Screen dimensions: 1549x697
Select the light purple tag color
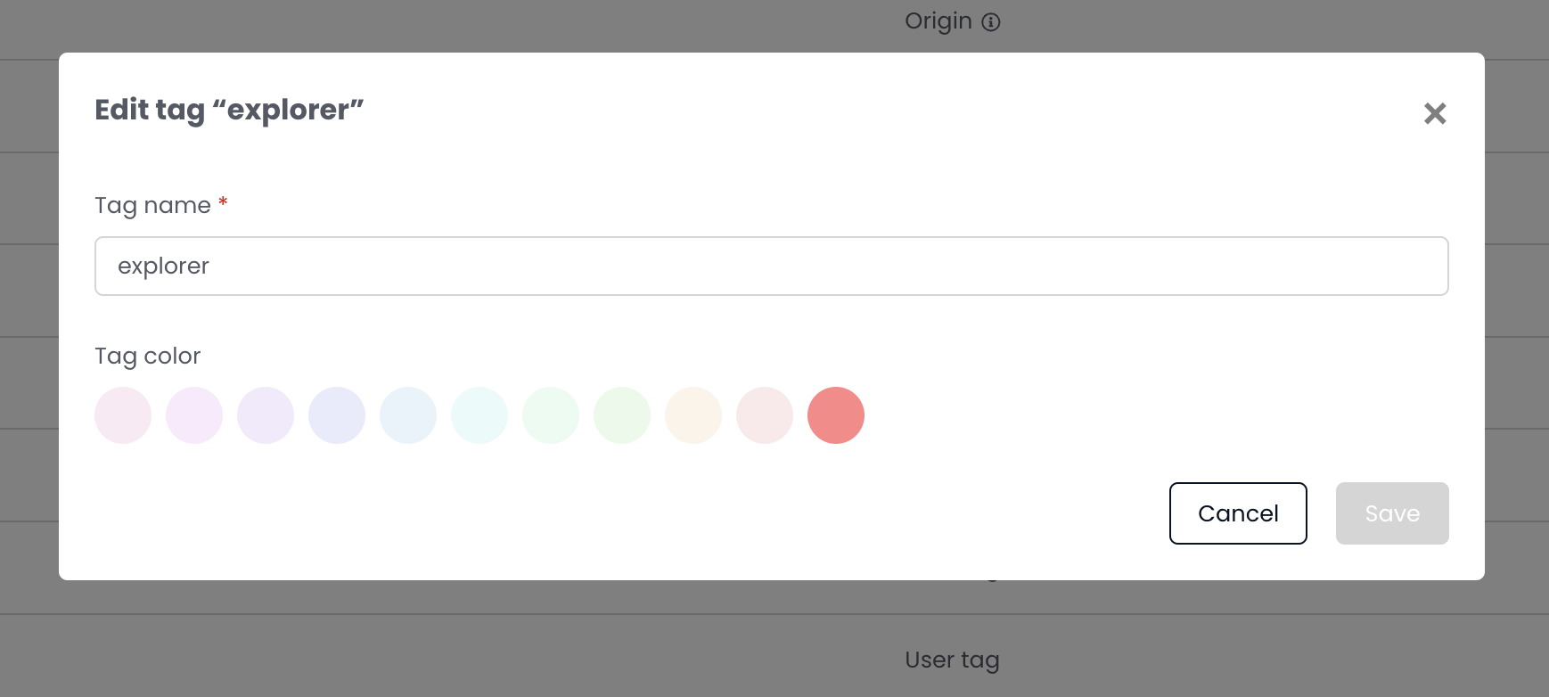[x=266, y=414]
